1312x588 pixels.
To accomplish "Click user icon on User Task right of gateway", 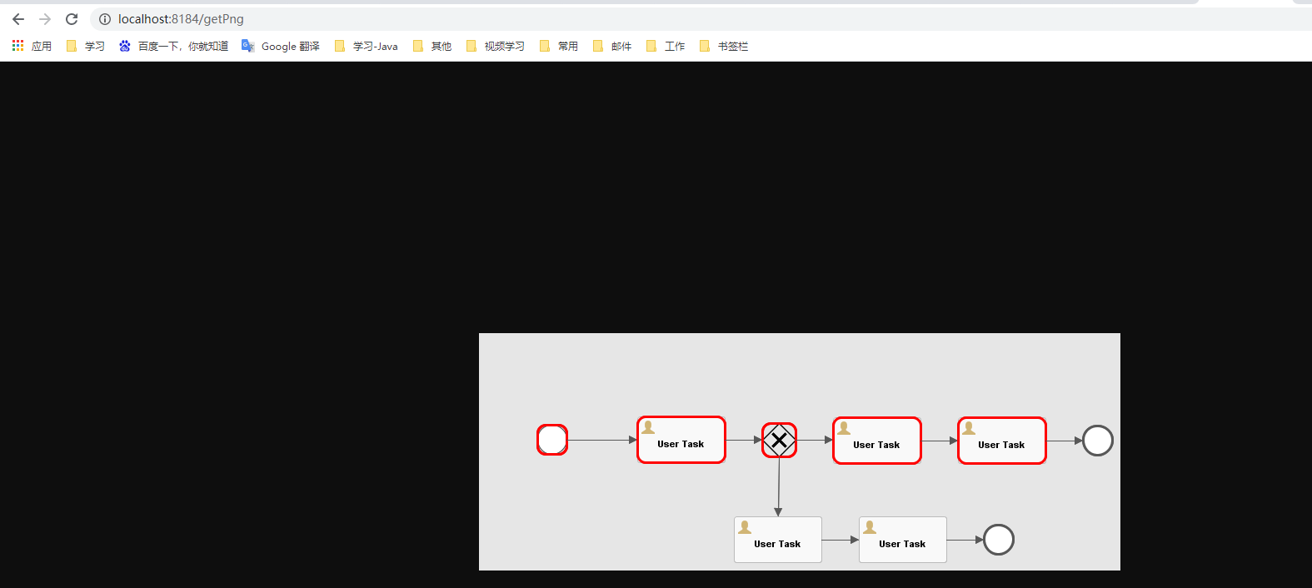I will 844,428.
